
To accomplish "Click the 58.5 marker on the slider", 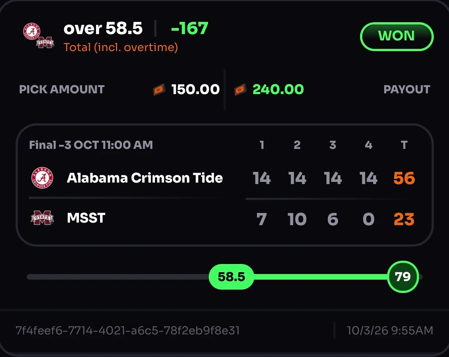I will [x=231, y=277].
